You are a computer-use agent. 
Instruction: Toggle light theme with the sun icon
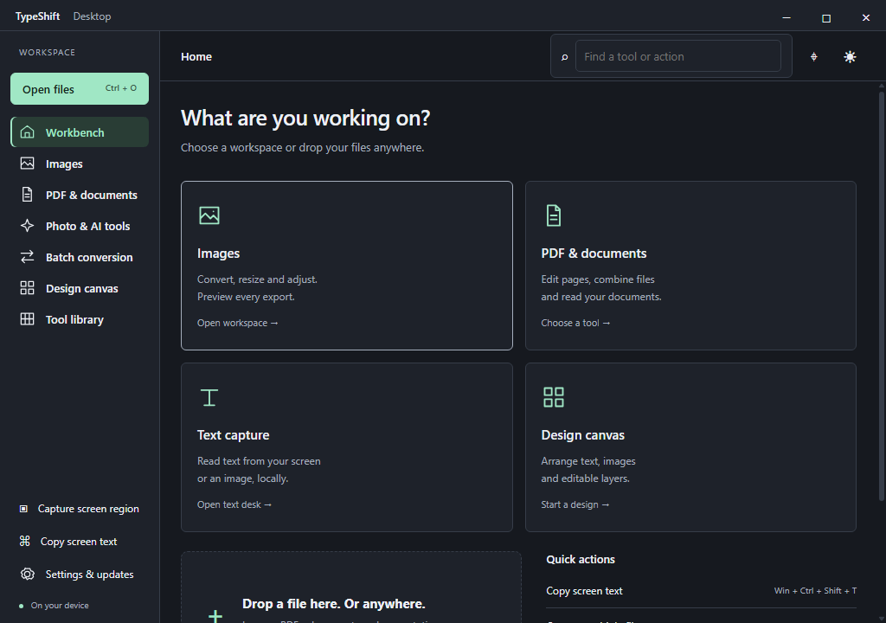coord(850,56)
